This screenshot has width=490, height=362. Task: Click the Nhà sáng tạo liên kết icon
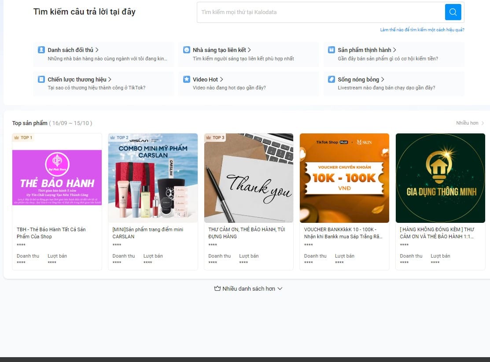[x=187, y=50]
